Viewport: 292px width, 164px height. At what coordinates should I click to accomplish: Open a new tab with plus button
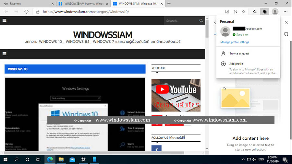169,4
